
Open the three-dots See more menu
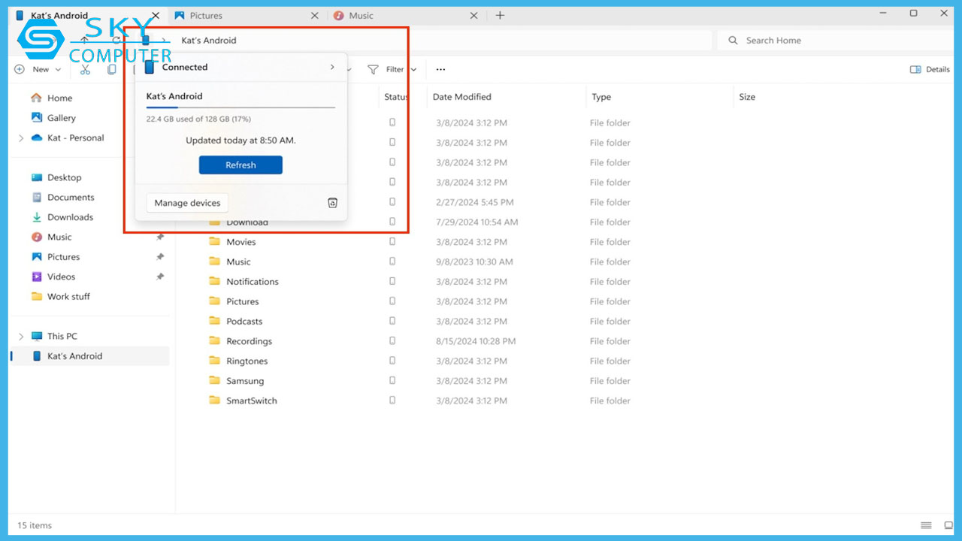440,70
